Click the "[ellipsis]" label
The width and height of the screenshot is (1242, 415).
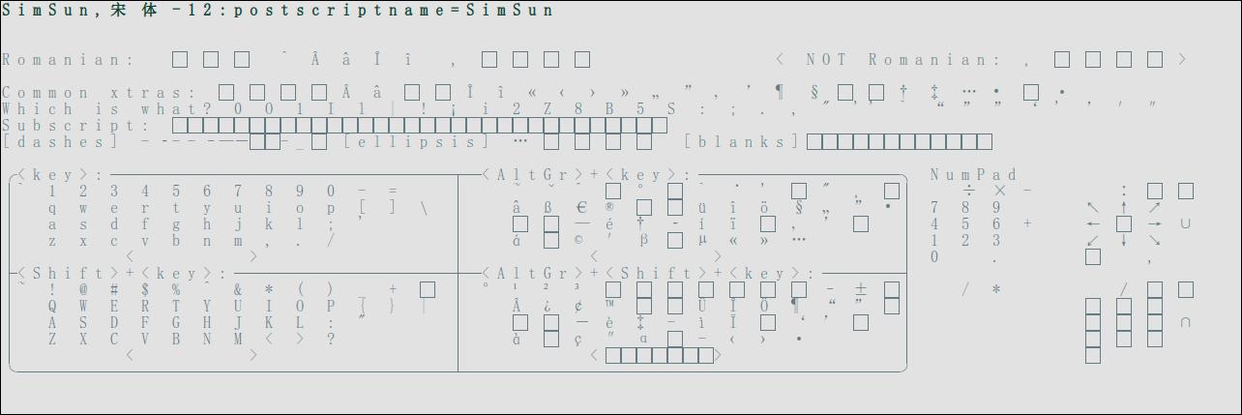click(417, 142)
